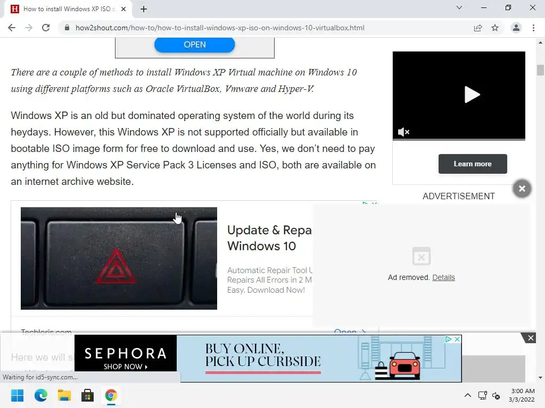
Task: View site information padlock icon
Action: click(67, 28)
